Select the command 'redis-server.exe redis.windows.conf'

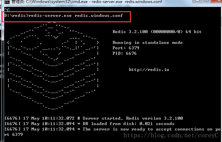(x=76, y=16)
